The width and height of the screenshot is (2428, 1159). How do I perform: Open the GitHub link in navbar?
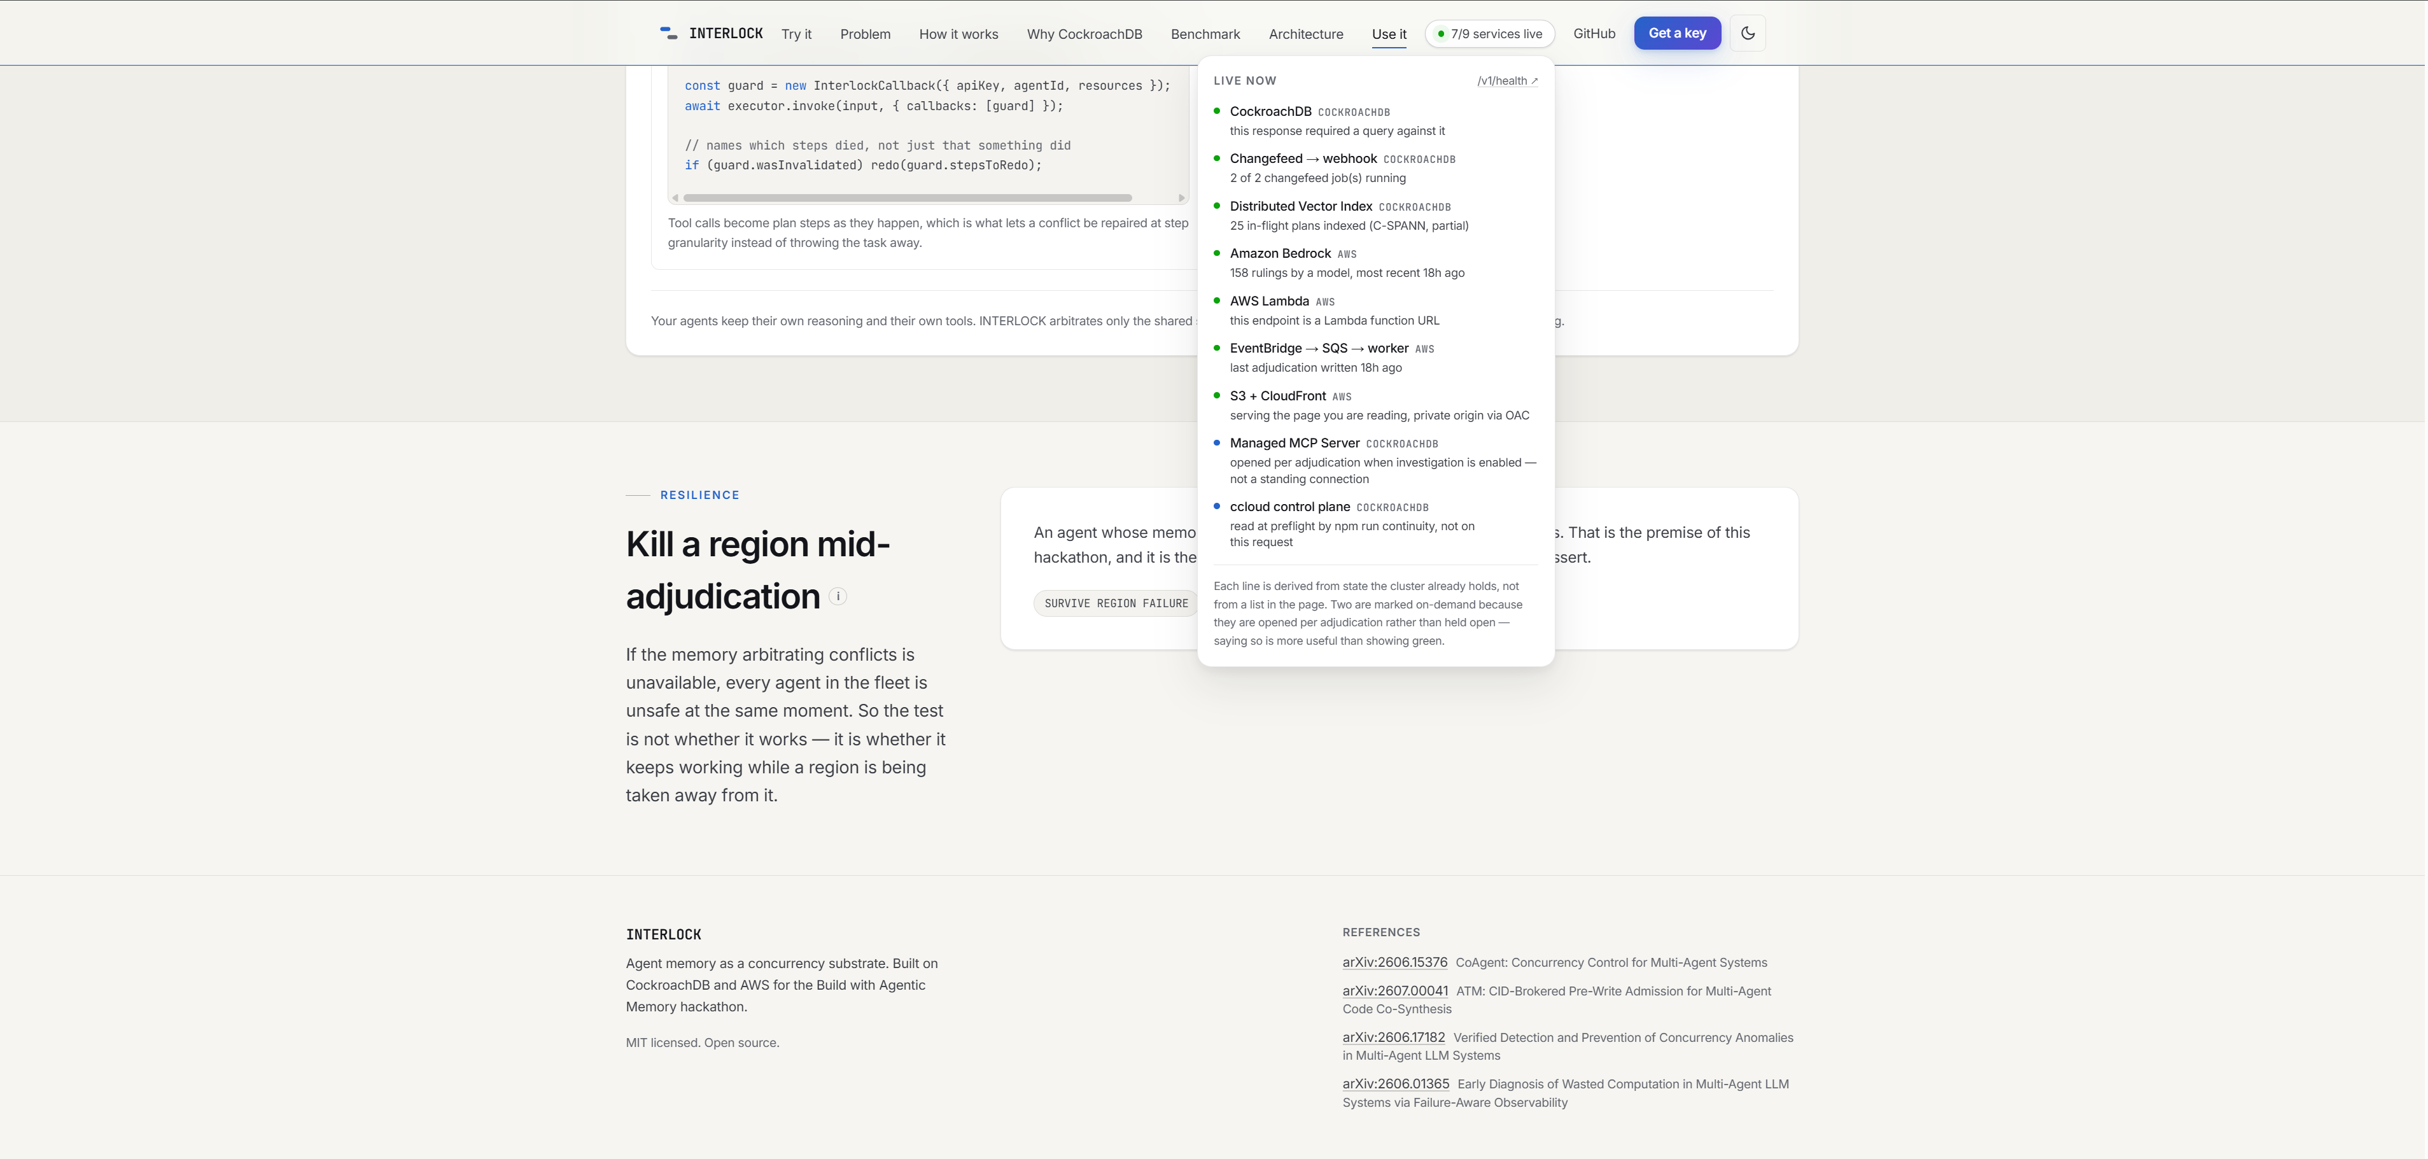tap(1594, 34)
